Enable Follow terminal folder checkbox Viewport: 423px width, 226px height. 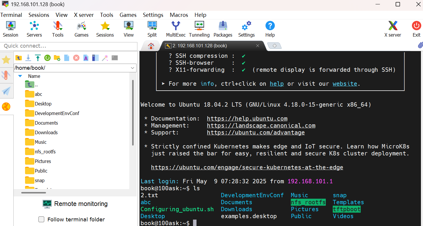42,219
